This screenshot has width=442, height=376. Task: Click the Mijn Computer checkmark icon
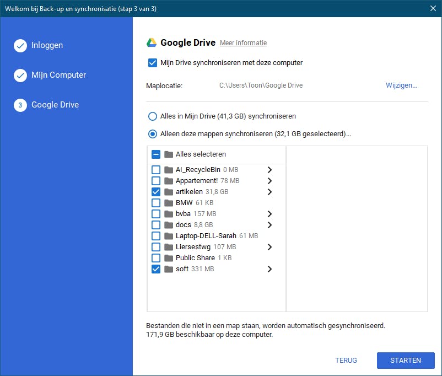click(20, 76)
